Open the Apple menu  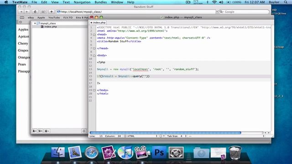tap(6, 2)
